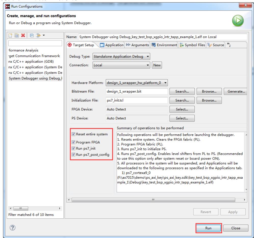
Task: Expand the Hardware Platform dropdown
Action: 137,83
